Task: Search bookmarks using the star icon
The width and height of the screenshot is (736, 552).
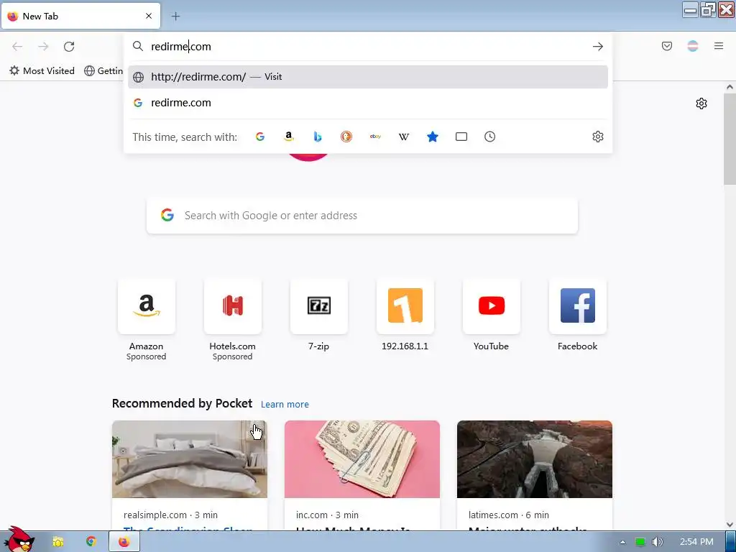Action: 433,137
